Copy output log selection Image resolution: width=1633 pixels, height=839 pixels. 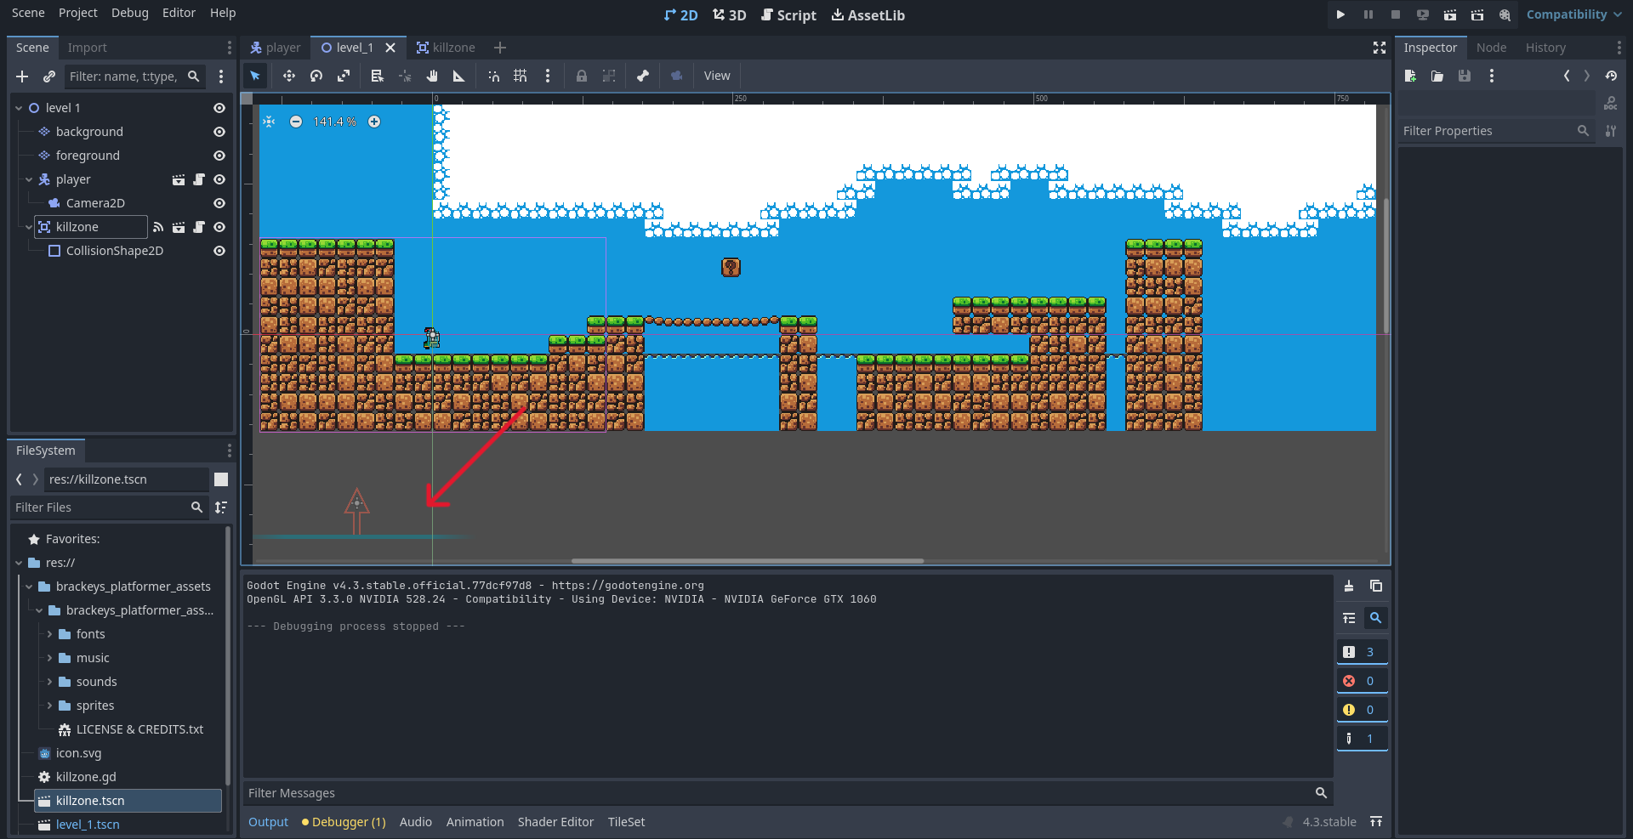(1376, 586)
